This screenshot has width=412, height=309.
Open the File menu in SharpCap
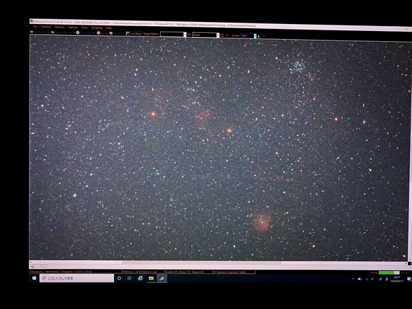pos(35,27)
